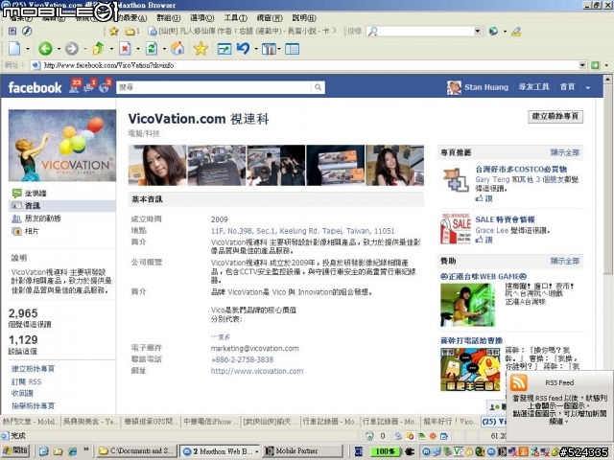
Task: Click the 首頁 header link
Action: 567,87
